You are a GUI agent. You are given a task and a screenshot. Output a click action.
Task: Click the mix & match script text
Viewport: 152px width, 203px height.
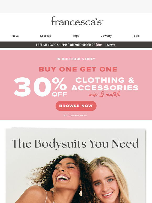pyautogui.click(x=105, y=94)
